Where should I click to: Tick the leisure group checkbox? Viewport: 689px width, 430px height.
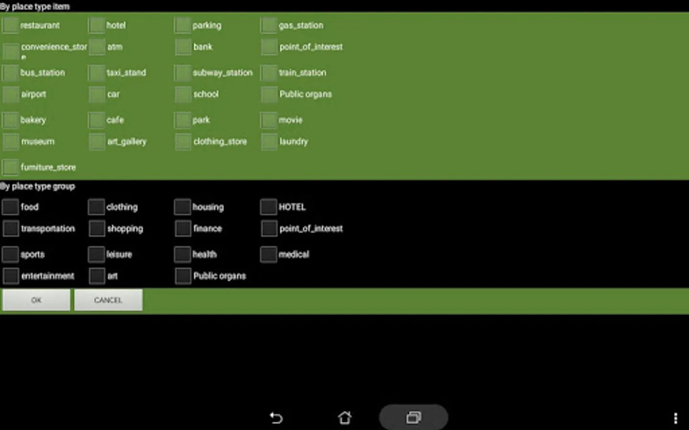tap(97, 254)
